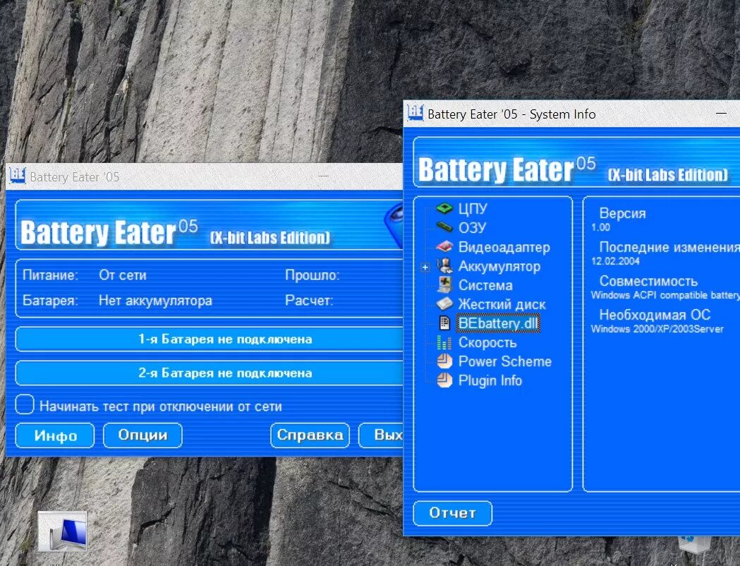Minimize the System Info window

[x=721, y=114]
